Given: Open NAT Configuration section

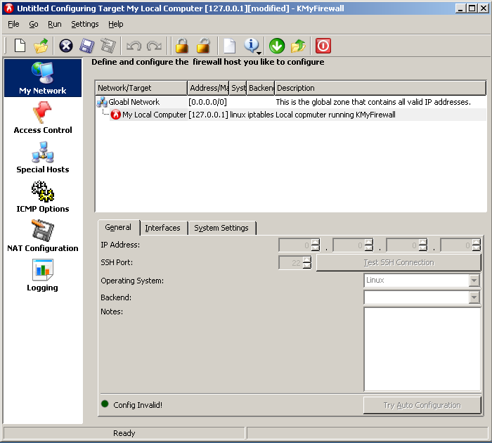Looking at the screenshot, I should 43,236.
